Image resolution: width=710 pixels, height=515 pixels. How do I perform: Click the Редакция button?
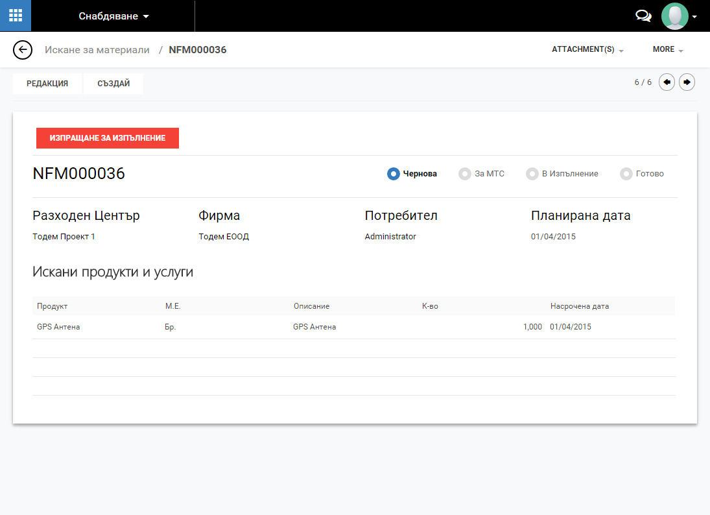pyautogui.click(x=47, y=84)
